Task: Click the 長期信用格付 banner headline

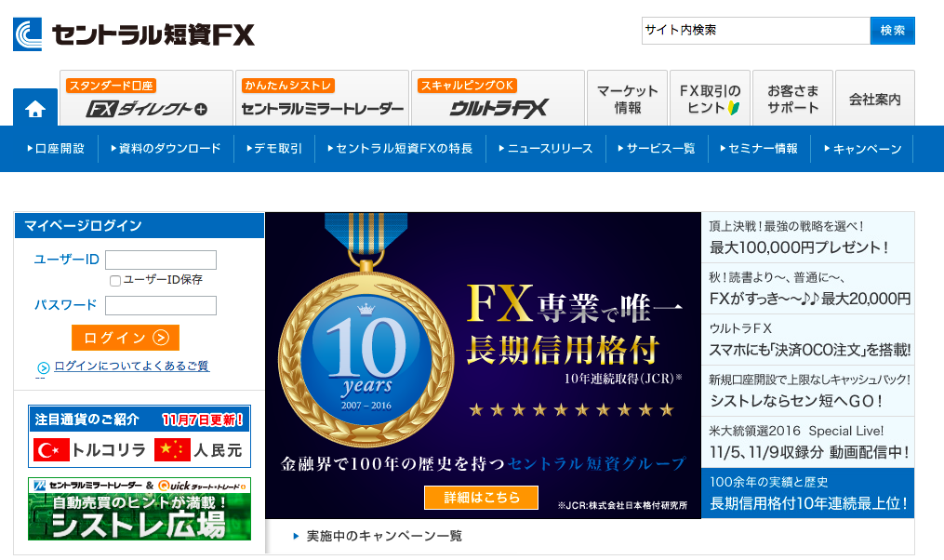Action: (563, 351)
